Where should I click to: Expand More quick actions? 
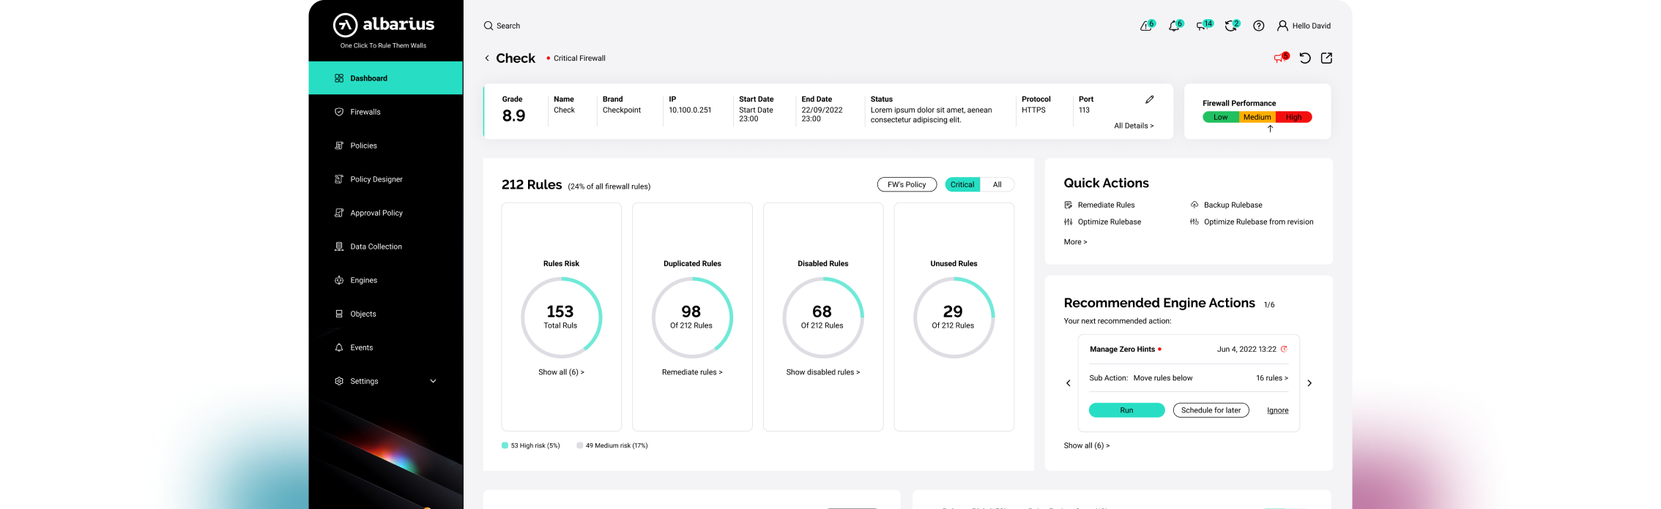(x=1075, y=242)
